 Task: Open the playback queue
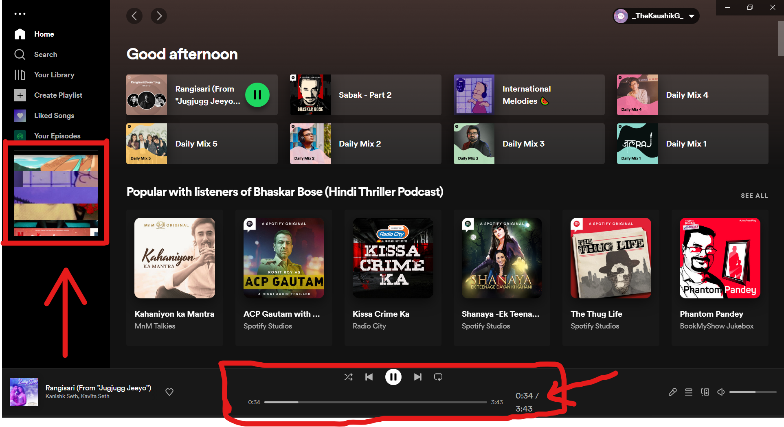pyautogui.click(x=688, y=392)
